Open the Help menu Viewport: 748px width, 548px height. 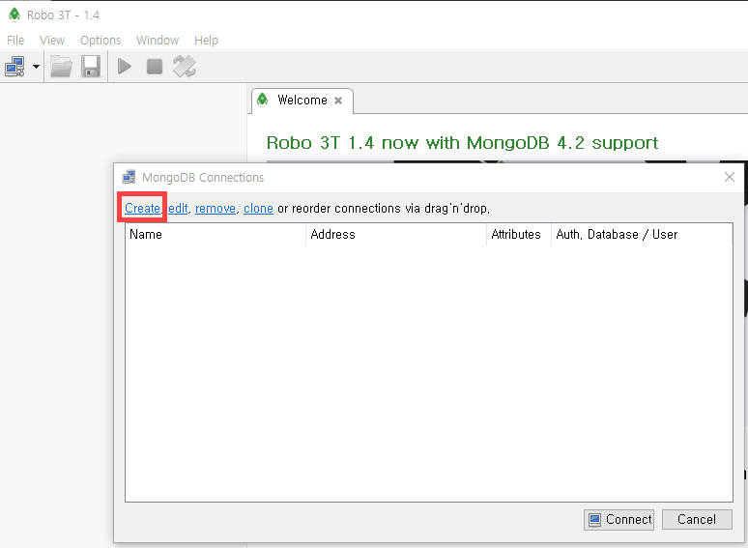tap(206, 40)
